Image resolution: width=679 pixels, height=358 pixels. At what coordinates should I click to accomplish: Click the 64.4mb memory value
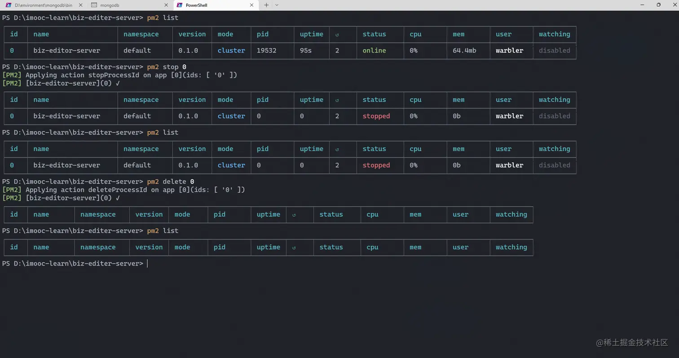click(x=464, y=51)
